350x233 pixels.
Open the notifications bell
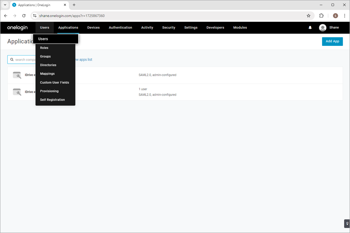[x=310, y=28]
